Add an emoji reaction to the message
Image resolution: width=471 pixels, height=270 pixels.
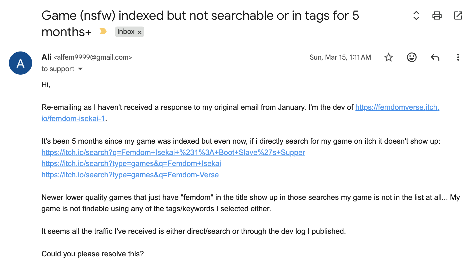(x=412, y=57)
